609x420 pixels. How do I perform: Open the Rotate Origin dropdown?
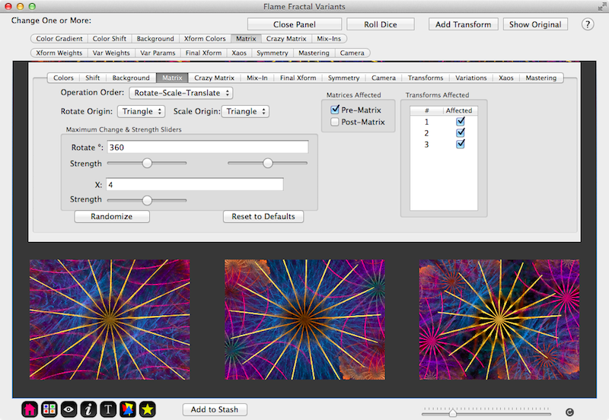[142, 111]
